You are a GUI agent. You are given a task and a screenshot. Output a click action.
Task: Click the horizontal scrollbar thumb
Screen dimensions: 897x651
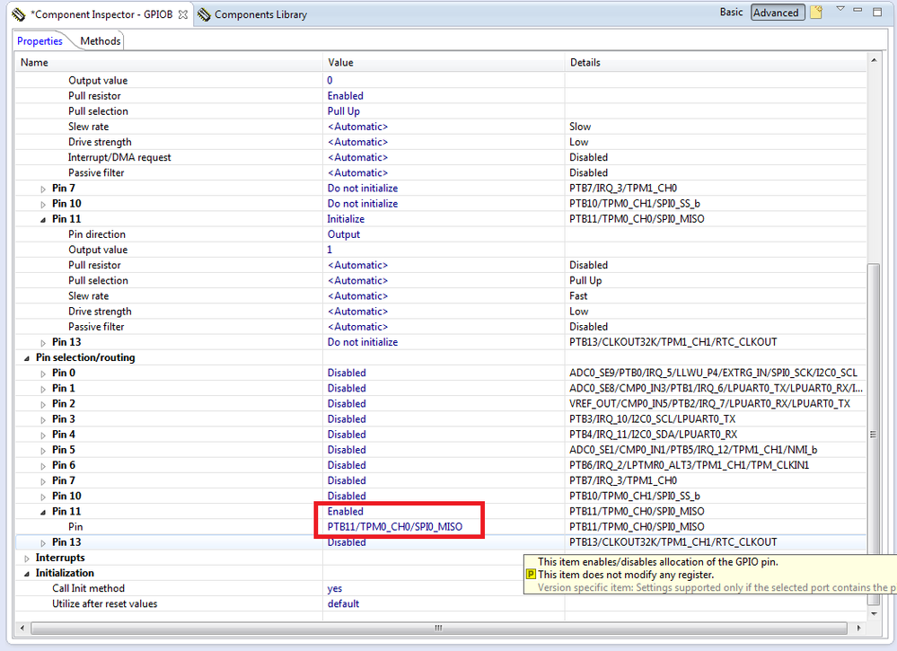[439, 628]
